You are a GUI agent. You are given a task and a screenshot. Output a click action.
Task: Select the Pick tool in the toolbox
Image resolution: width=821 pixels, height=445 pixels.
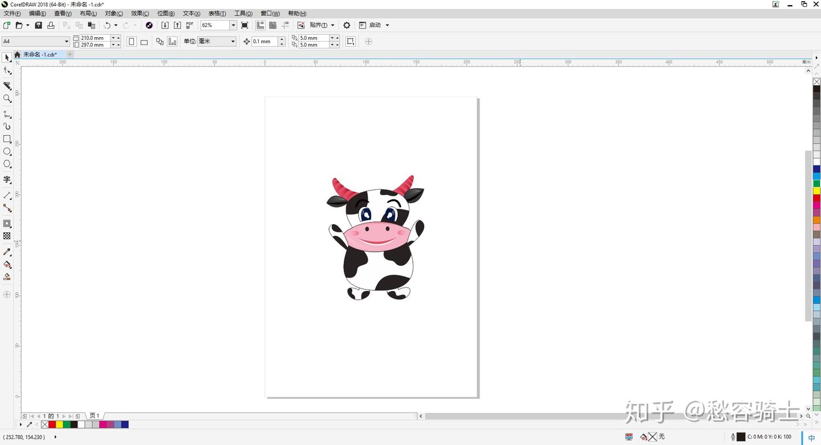point(7,58)
